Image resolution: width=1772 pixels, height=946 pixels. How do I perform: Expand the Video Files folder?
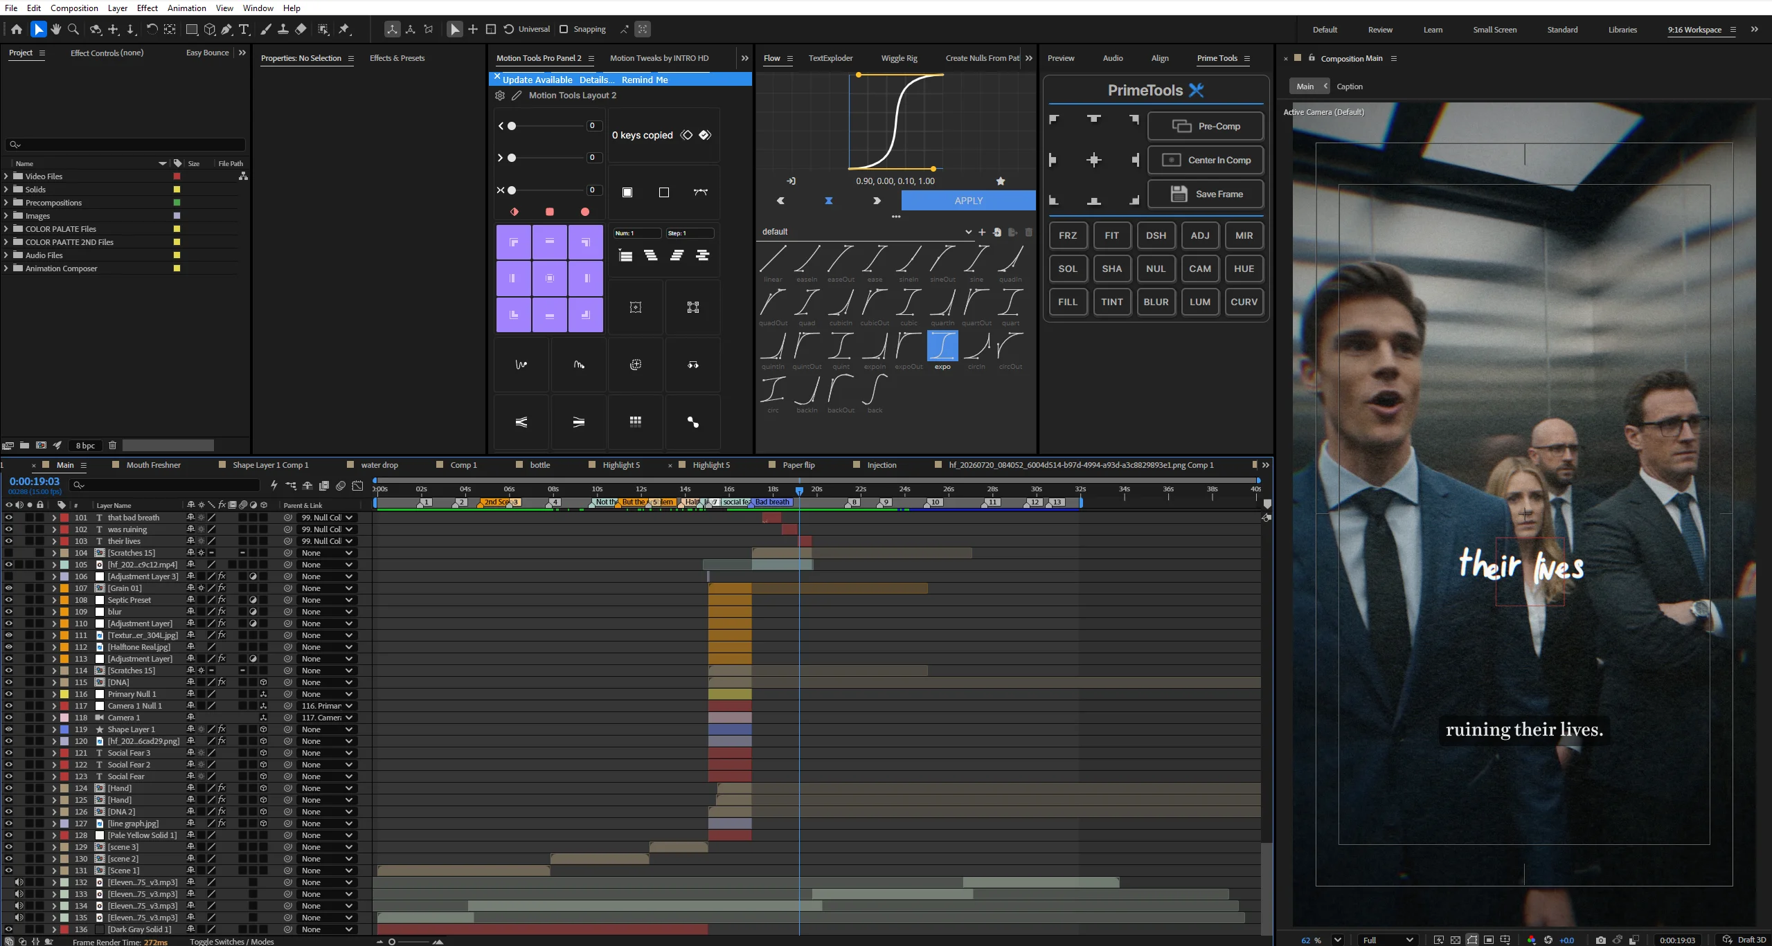pyautogui.click(x=6, y=176)
